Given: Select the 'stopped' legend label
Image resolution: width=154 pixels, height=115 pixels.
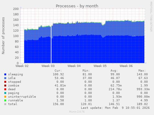Looking at the screenshot, I should coord(15,82).
